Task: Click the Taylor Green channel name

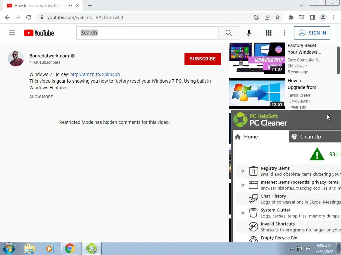Action: click(299, 95)
